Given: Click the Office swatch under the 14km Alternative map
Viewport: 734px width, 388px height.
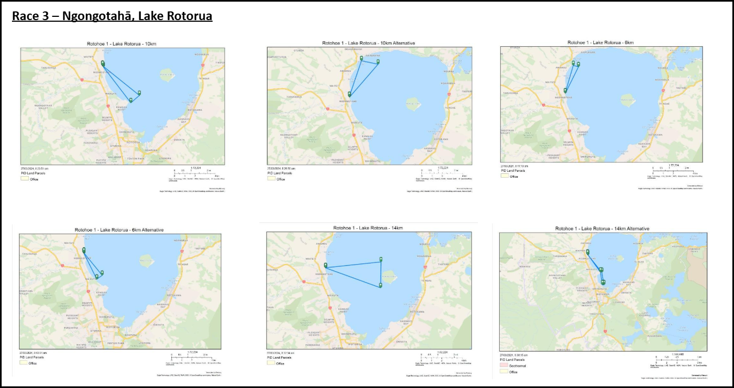Looking at the screenshot, I should [504, 372].
